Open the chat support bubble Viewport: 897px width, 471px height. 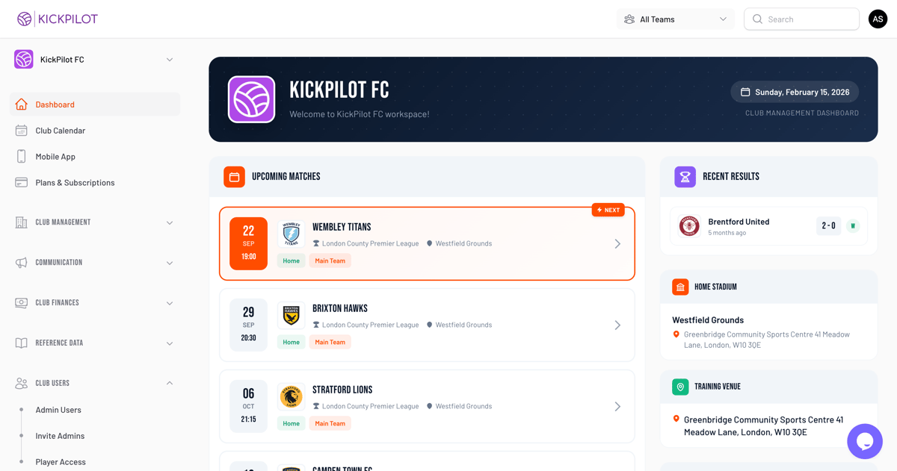(x=865, y=441)
